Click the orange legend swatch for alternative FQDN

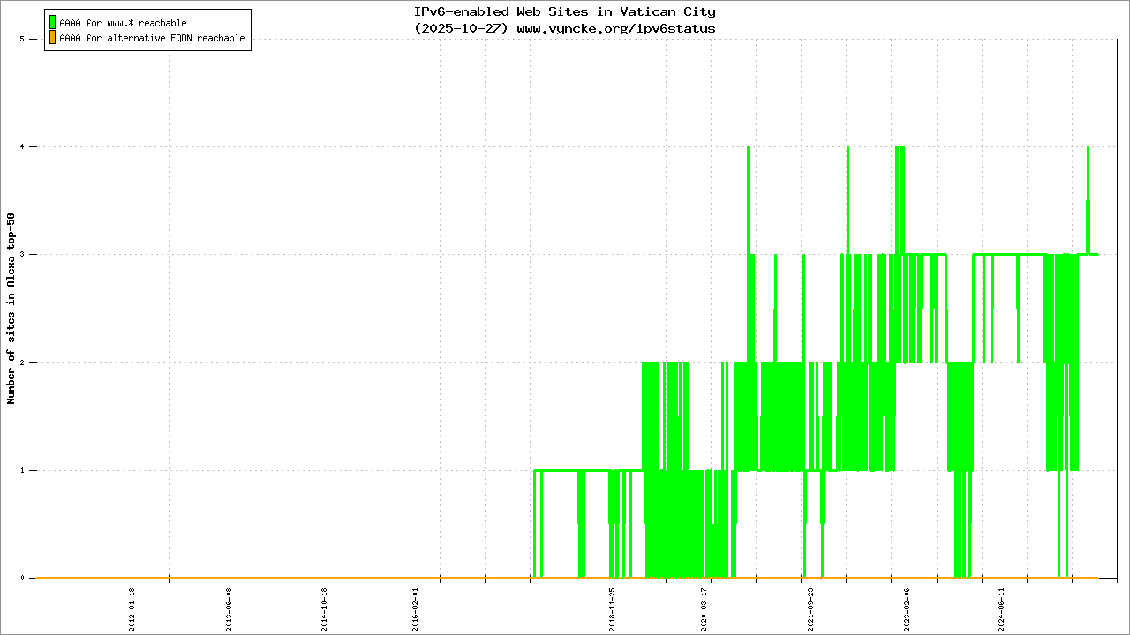click(53, 38)
